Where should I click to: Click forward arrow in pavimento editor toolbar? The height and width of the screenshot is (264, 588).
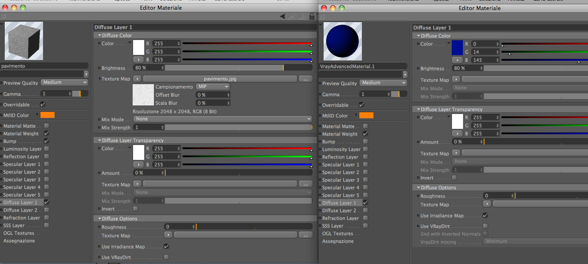pos(291,16)
